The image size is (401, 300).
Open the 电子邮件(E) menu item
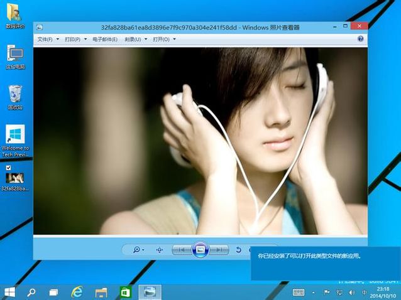[105, 40]
